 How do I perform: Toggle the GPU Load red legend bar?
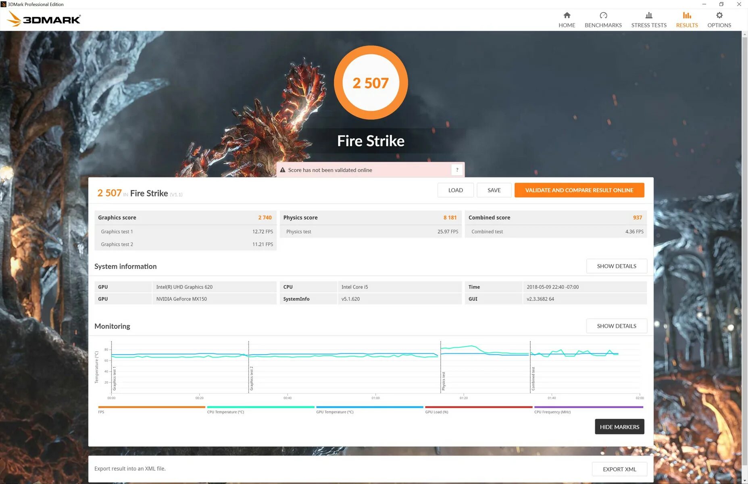(479, 407)
